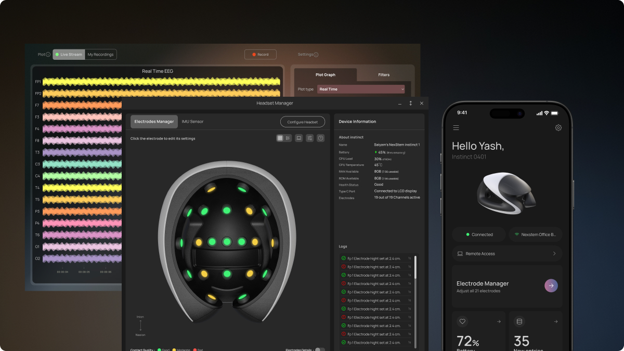Screen dimensions: 624x351
Task: Click the O2 channel label in Real Time EEG
Action: coord(37,258)
